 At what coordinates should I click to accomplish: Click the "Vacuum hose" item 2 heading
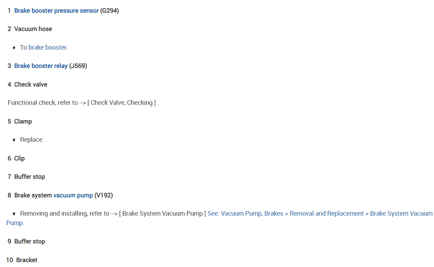coord(33,29)
